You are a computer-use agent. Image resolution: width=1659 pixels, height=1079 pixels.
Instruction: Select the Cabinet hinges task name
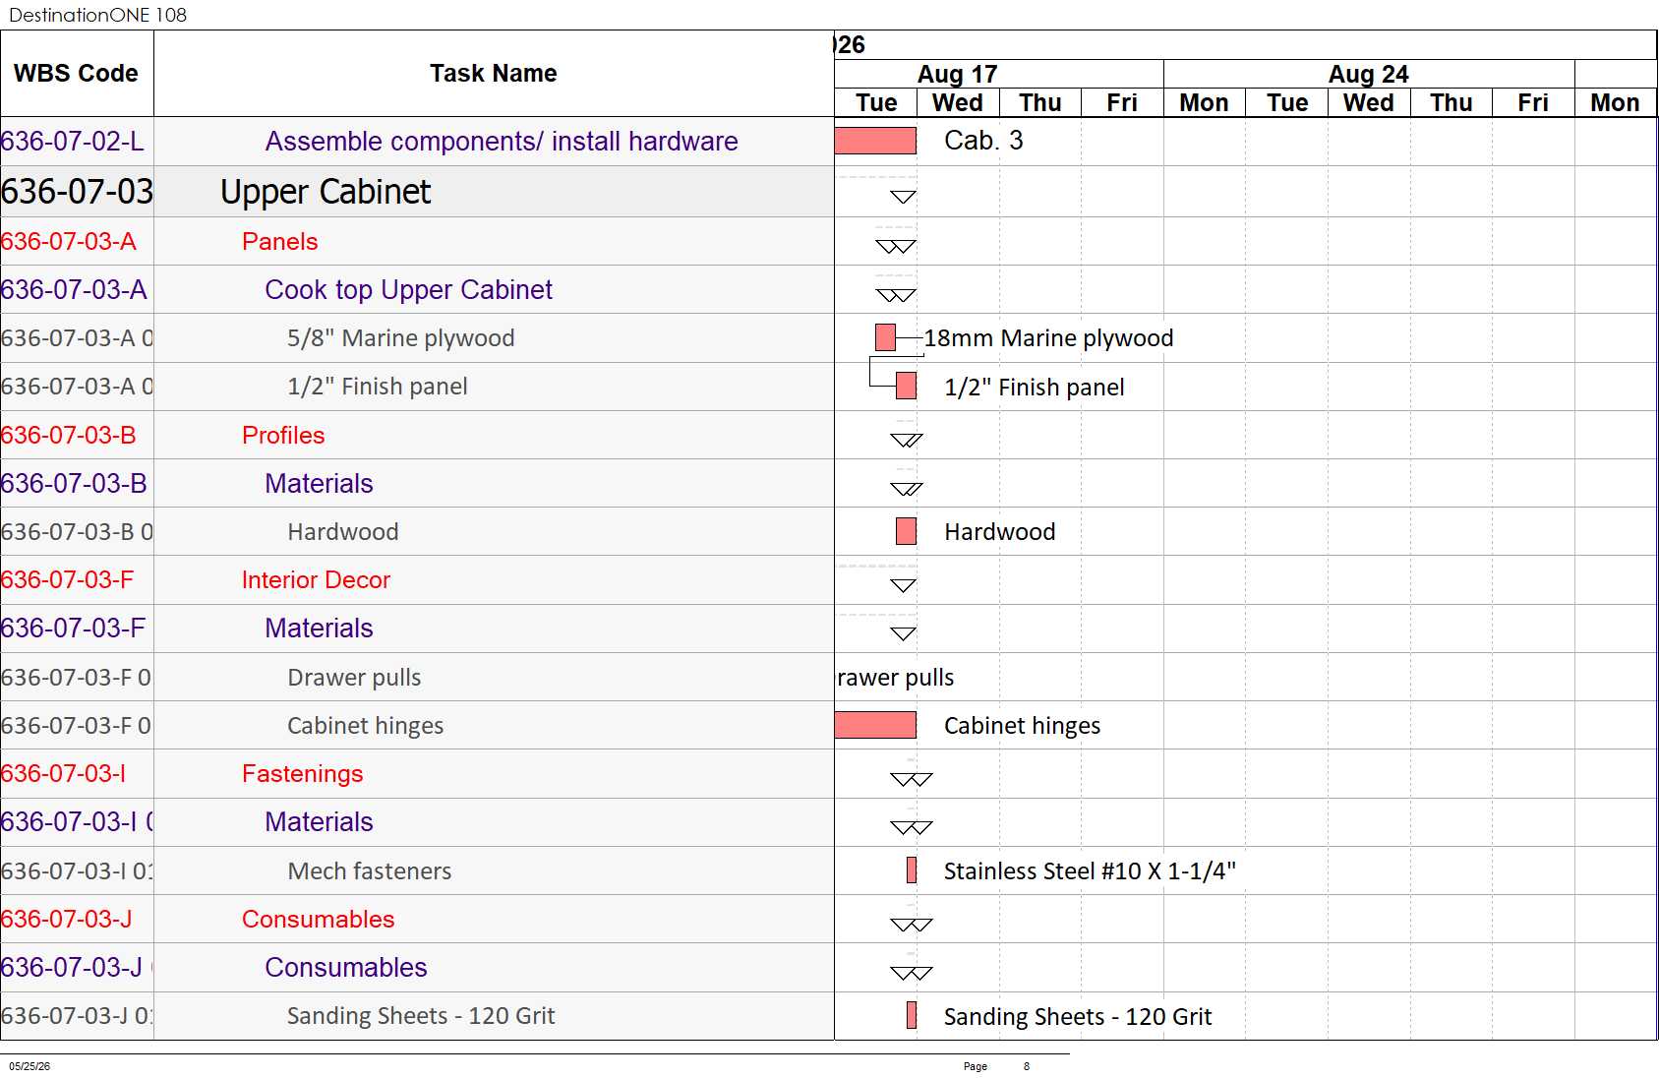point(365,726)
